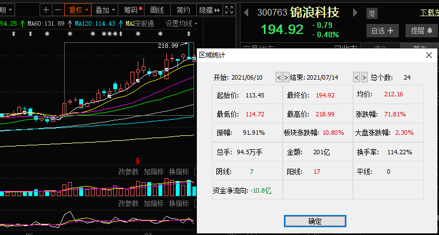Zoom out chart with minus icon
This screenshot has height=235, width=439.
point(57,10)
